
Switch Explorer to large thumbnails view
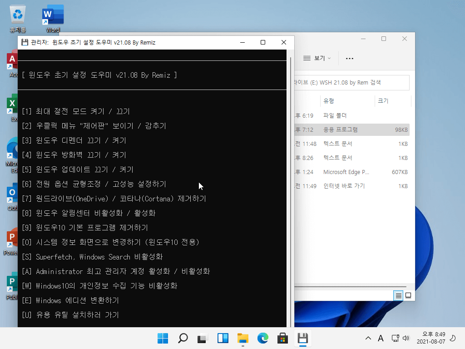pos(408,295)
